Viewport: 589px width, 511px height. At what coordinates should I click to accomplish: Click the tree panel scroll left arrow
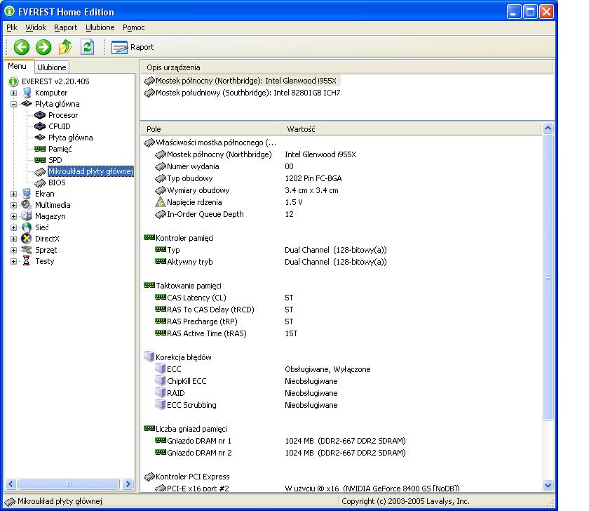11,484
